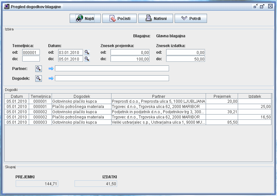Image resolution: width=277 pixels, height=196 pixels.
Task: Select the row with Veliki ustvarjalec s.p.
Action: [158, 122]
